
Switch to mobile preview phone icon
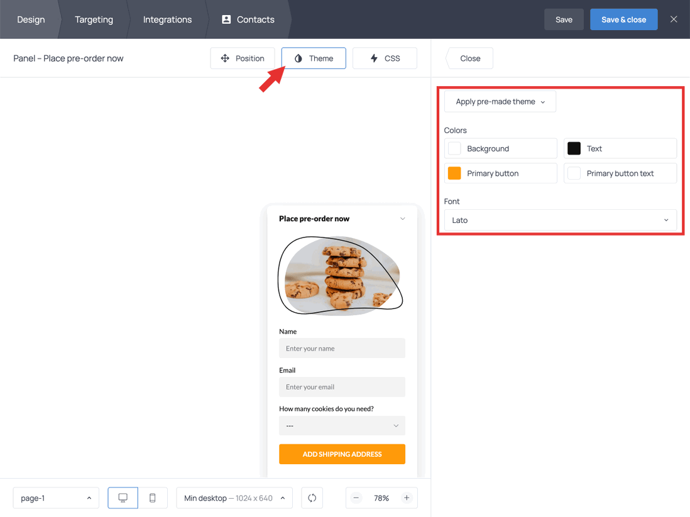pyautogui.click(x=152, y=498)
